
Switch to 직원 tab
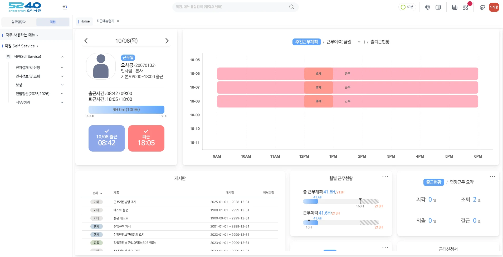pos(53,22)
